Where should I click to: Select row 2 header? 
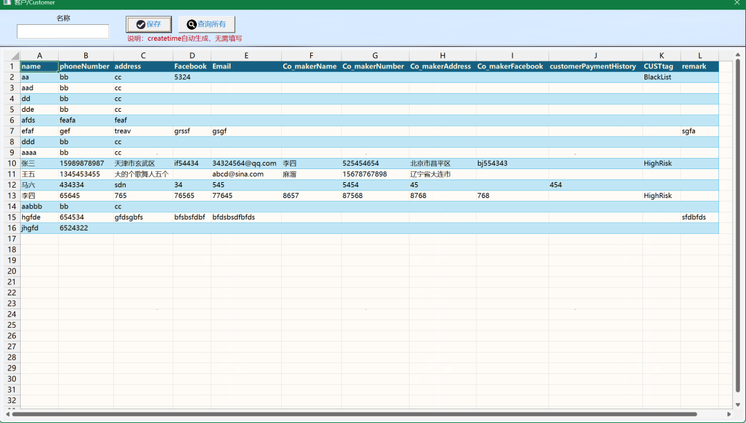12,77
